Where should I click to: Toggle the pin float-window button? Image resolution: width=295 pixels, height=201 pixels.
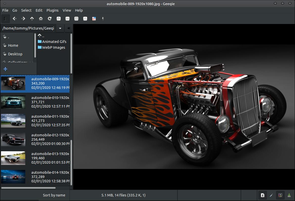click(x=103, y=19)
